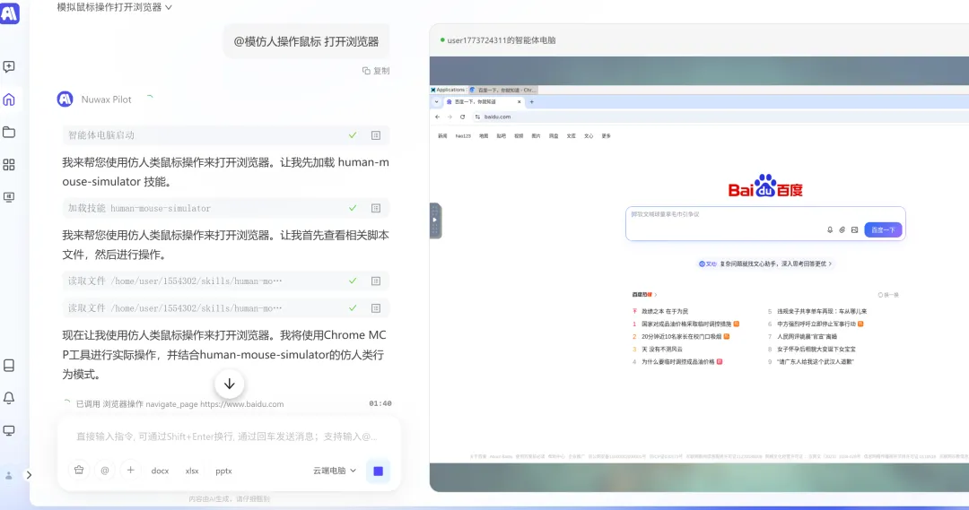
Task: Click the 智能体电脑启动 step row
Action: click(x=225, y=135)
